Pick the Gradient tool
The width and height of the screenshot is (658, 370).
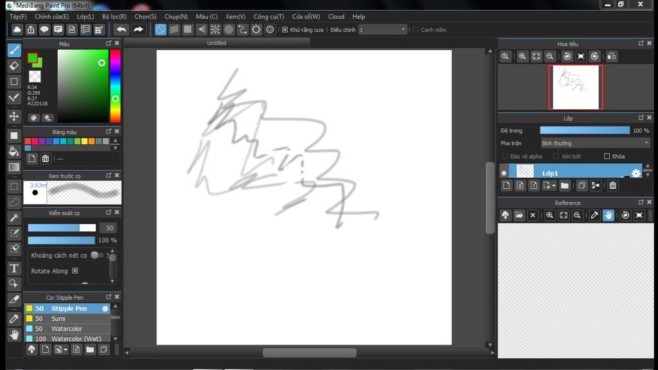14,167
